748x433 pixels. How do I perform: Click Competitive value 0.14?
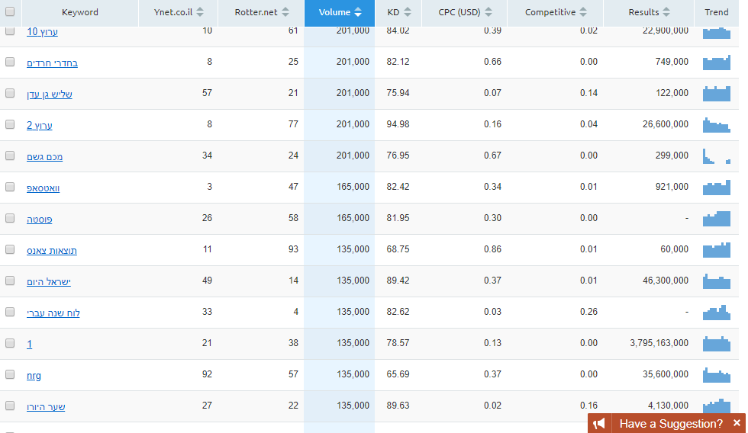[588, 93]
